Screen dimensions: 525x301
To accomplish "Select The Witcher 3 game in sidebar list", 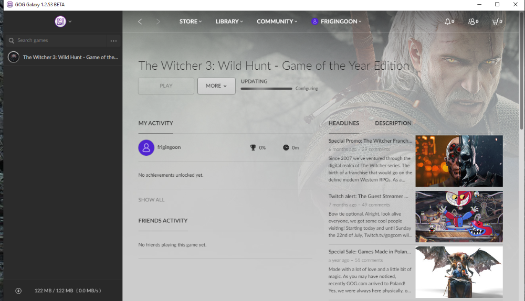I will (63, 57).
